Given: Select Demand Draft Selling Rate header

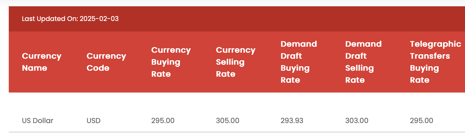Looking at the screenshot, I should point(363,62).
